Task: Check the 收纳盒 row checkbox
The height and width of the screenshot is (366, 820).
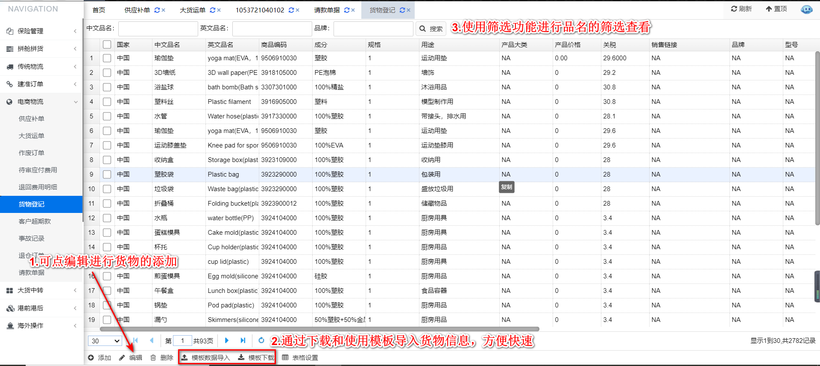Action: click(x=107, y=160)
